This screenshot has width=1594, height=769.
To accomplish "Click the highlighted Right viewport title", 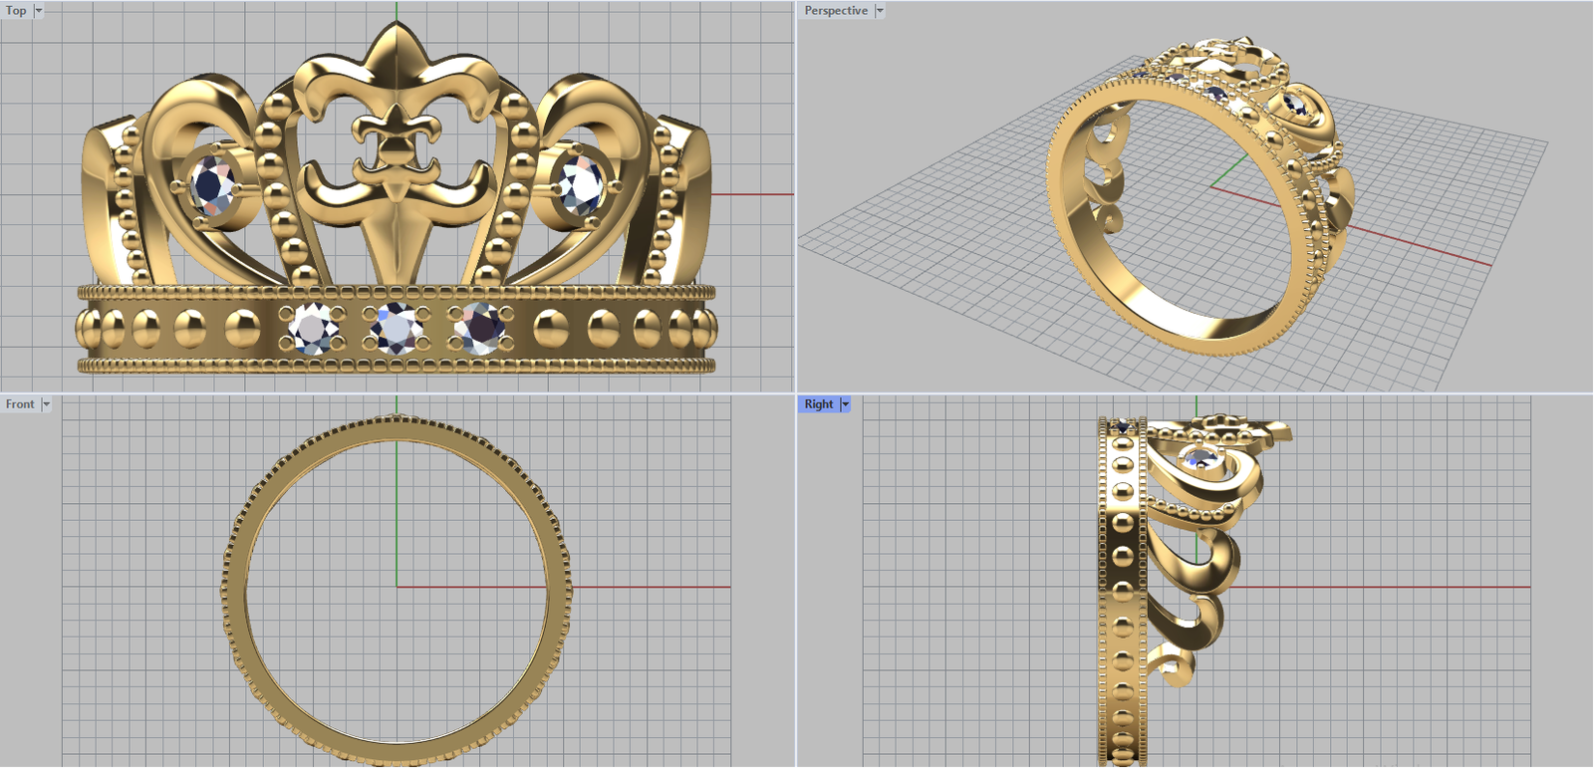I will 819,404.
